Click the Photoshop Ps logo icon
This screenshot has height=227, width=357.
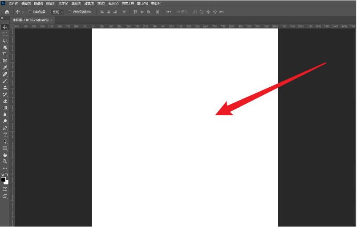point(3,3)
